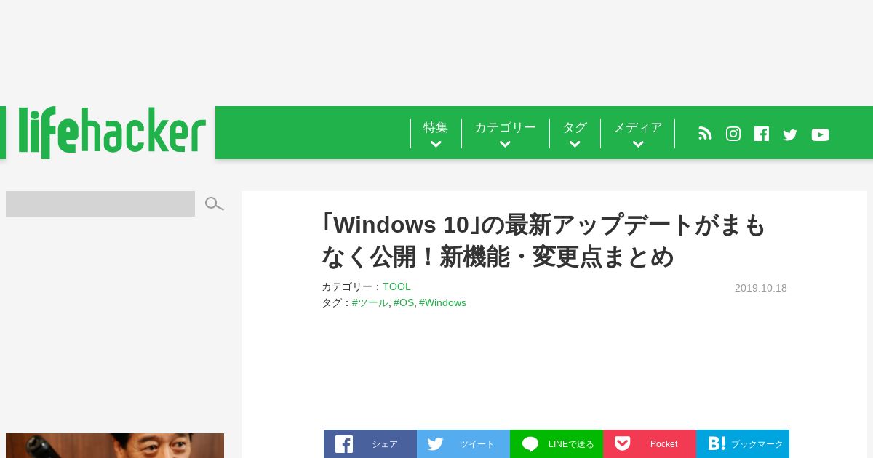
Task: Bookmark with Hatena ブックマーク button
Action: click(743, 443)
